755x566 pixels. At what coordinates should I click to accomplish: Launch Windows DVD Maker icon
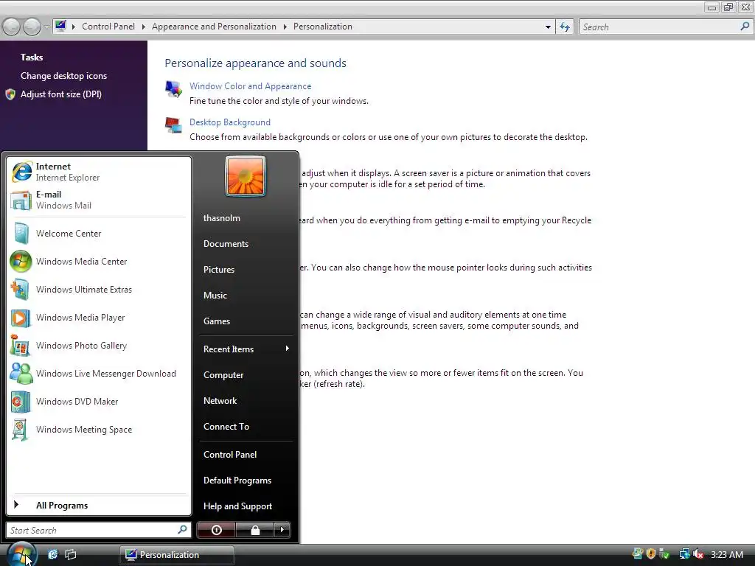21,402
